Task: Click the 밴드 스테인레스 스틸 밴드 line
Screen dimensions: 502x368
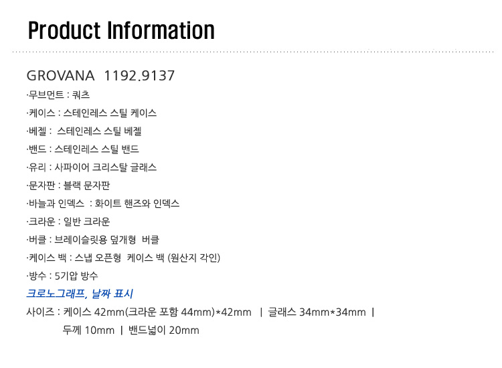Action: pos(82,149)
